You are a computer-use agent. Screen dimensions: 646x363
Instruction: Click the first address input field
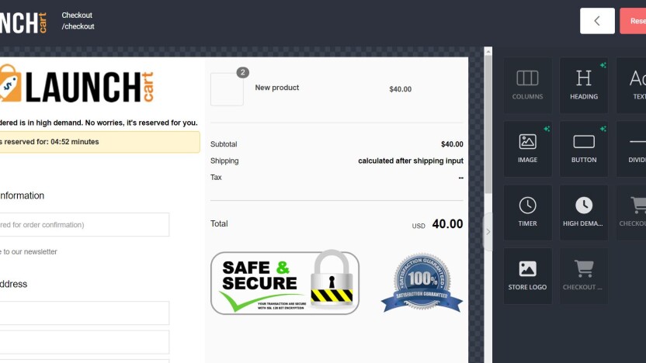click(84, 313)
